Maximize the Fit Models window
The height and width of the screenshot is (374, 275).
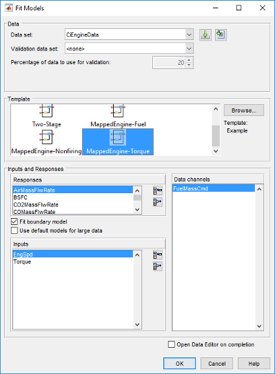238,8
